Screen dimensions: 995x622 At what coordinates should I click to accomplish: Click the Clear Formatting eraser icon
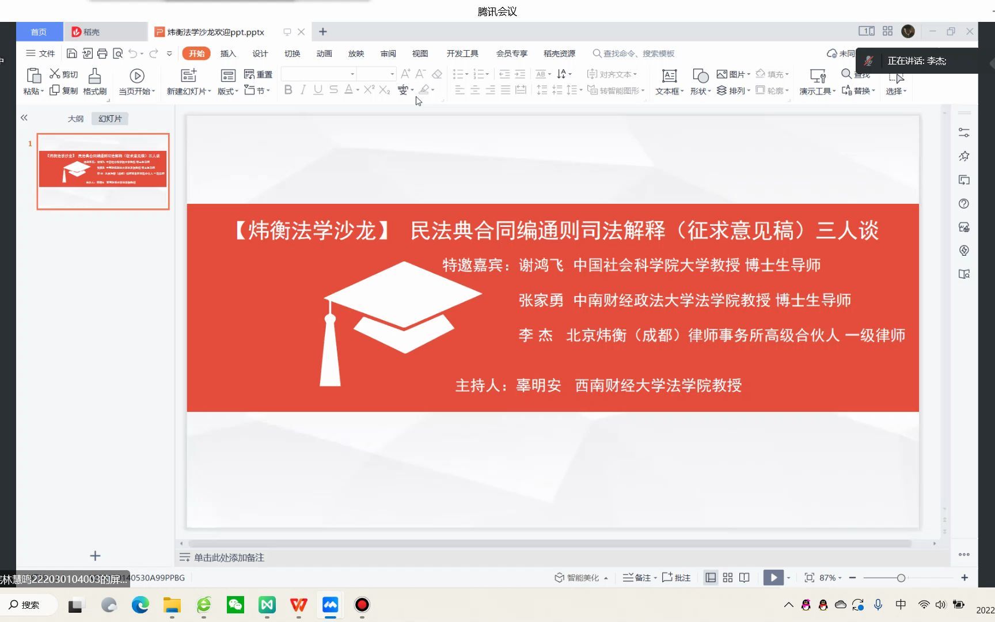pos(437,74)
